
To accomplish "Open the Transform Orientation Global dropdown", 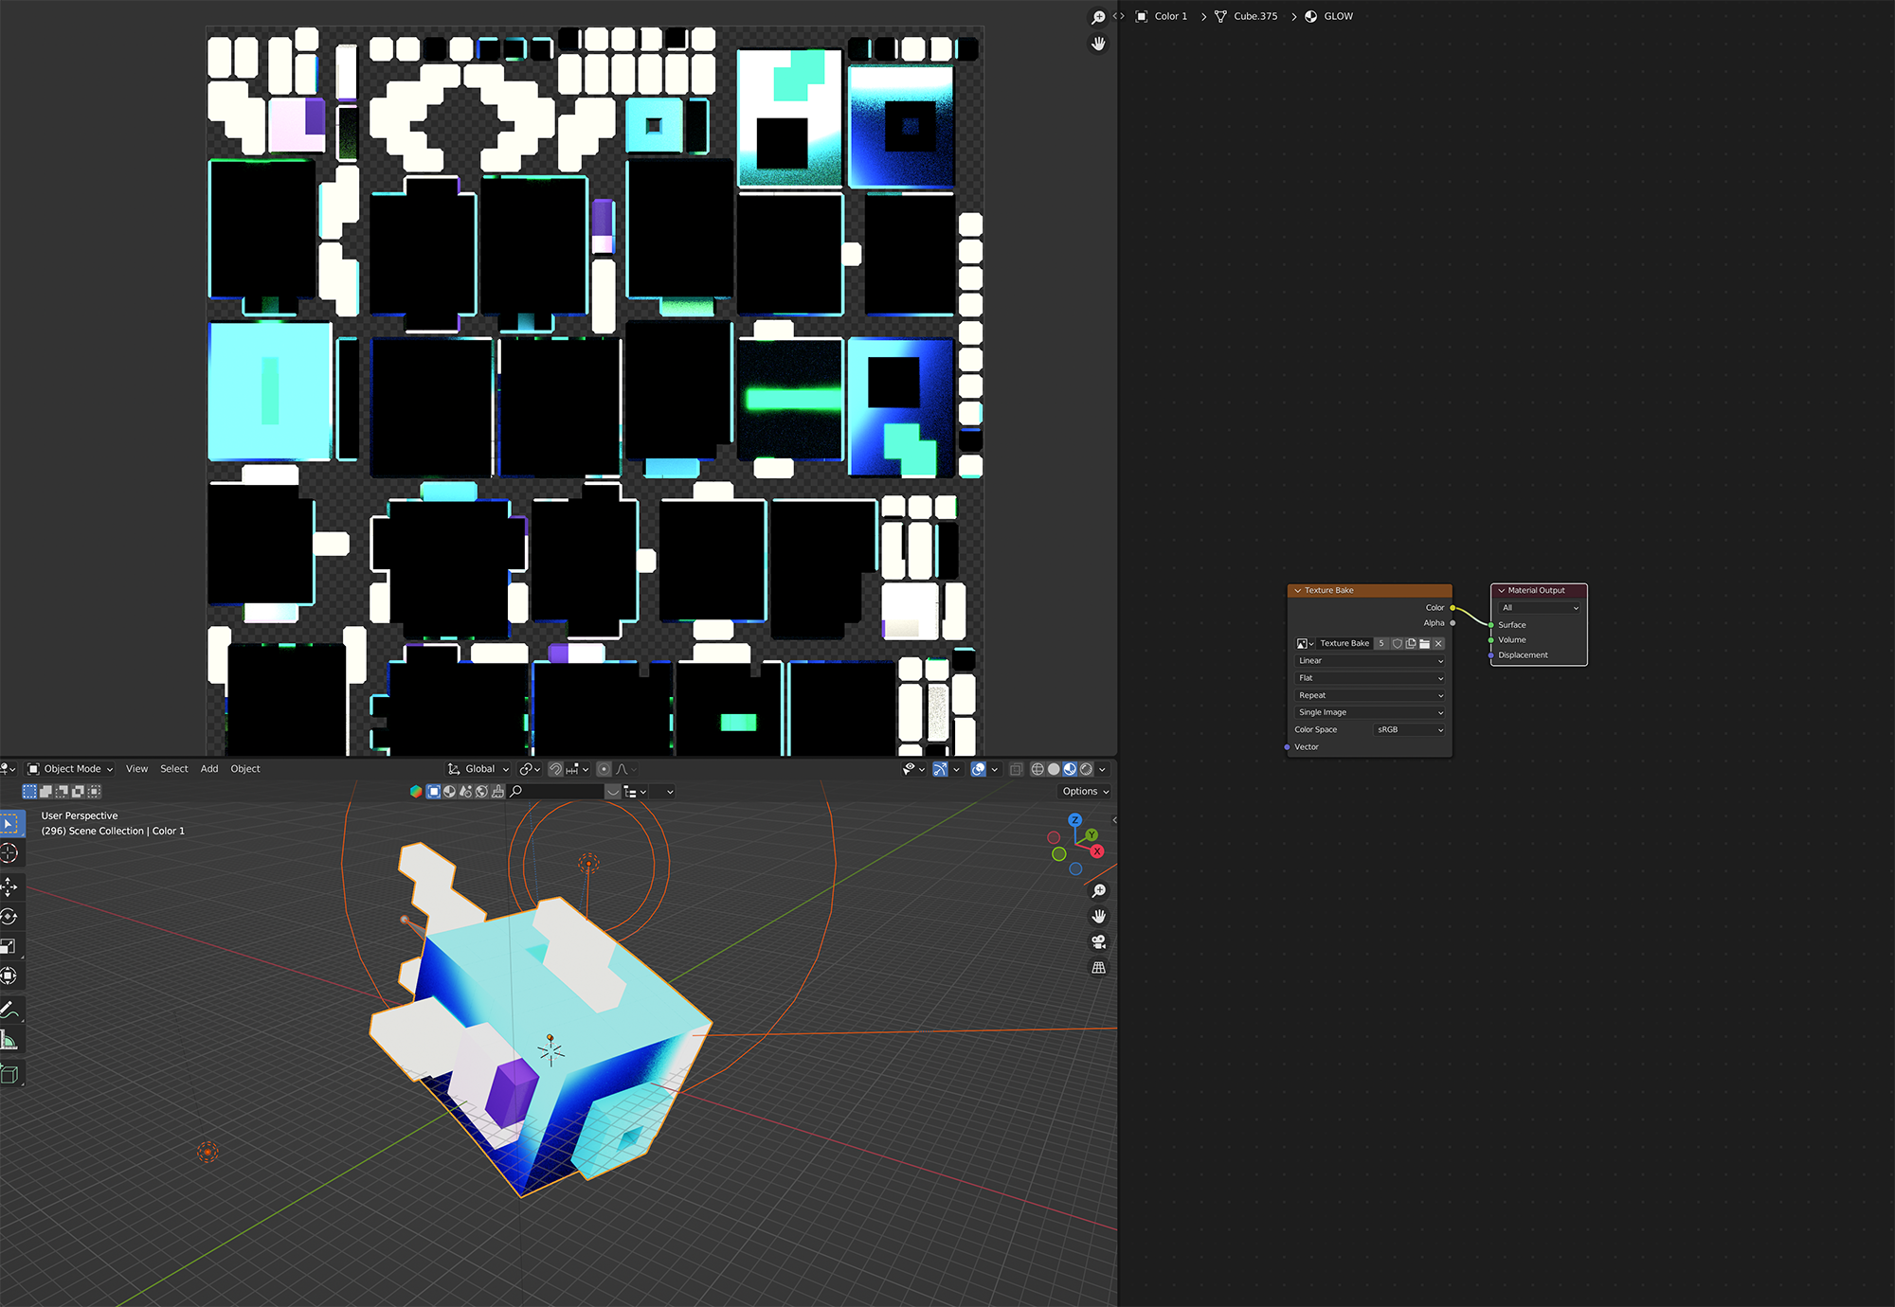I will (478, 768).
